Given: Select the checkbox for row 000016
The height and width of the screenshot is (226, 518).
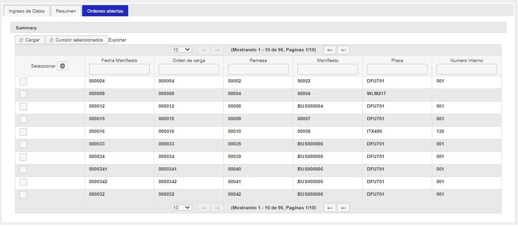Looking at the screenshot, I should (x=23, y=132).
